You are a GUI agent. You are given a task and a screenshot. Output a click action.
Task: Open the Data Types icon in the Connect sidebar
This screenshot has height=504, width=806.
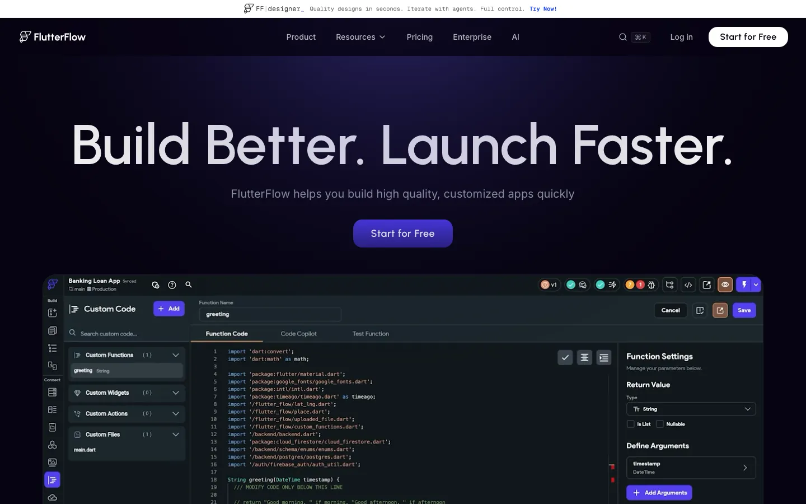(53, 410)
